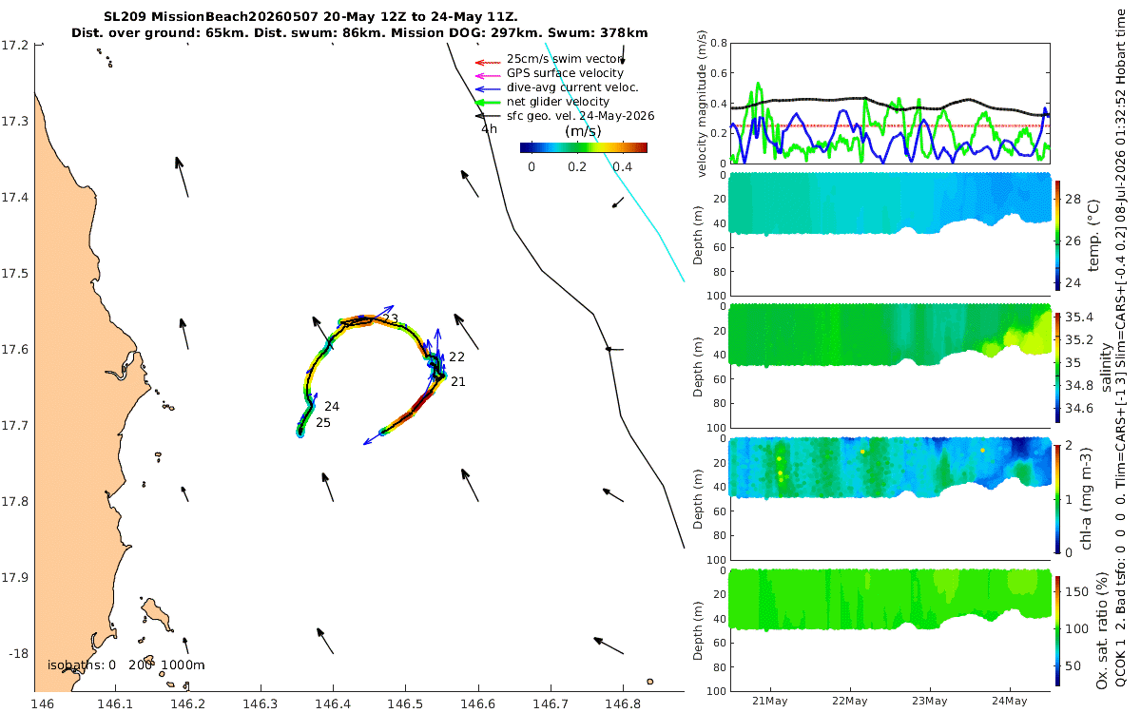
Task: Click the chl-a colorbar scale
Action: [1056, 497]
